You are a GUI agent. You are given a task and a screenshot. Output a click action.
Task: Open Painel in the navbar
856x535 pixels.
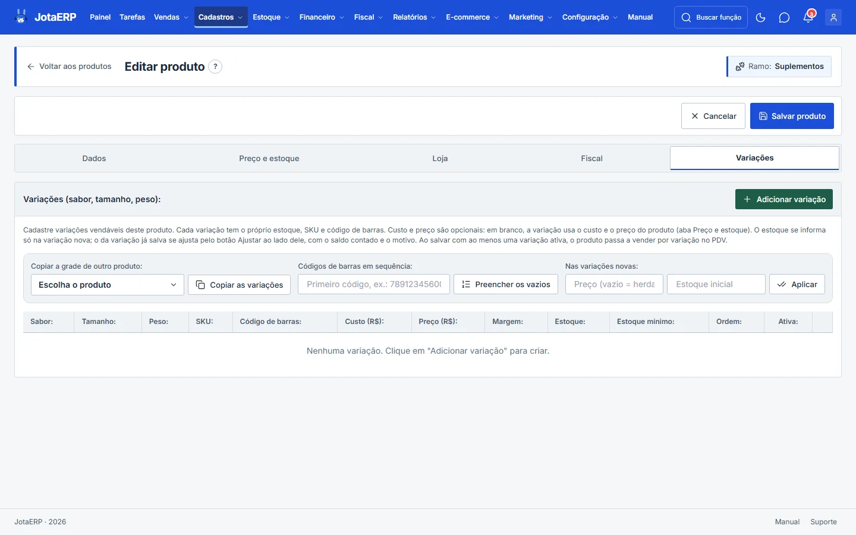pos(100,17)
